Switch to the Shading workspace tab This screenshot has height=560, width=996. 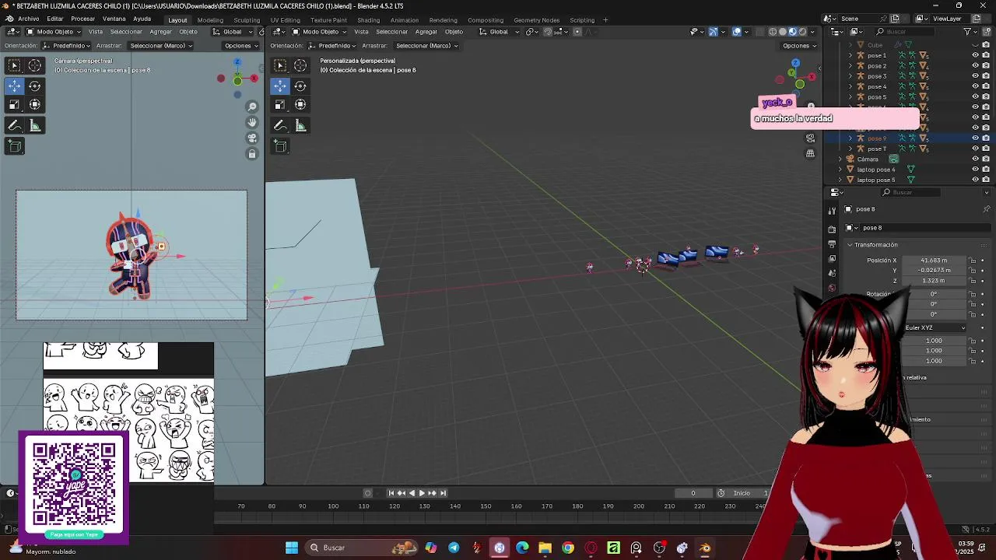point(369,20)
